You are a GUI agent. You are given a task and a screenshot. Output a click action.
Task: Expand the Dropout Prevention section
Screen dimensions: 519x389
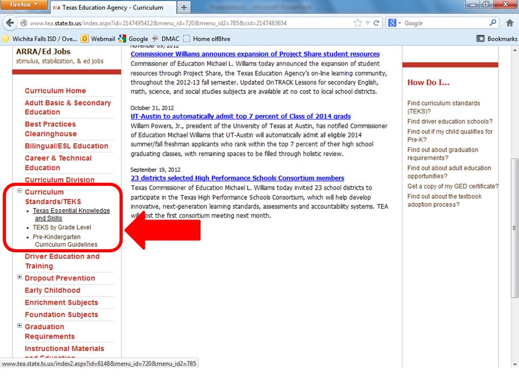coord(19,277)
